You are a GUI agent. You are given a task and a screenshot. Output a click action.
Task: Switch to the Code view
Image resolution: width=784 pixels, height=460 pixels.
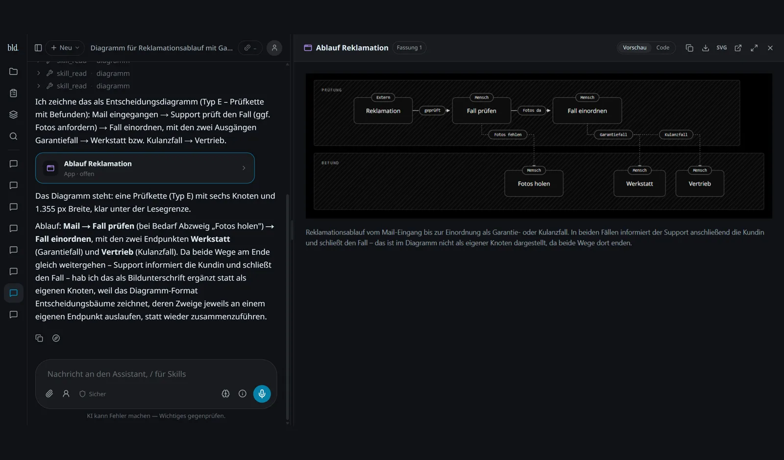pos(662,47)
